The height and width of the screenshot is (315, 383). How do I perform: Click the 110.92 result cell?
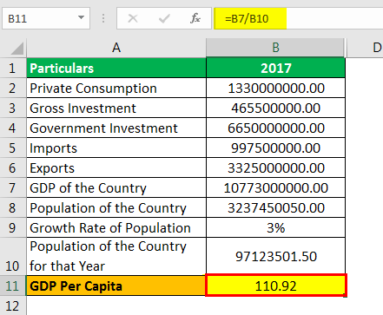[275, 285]
